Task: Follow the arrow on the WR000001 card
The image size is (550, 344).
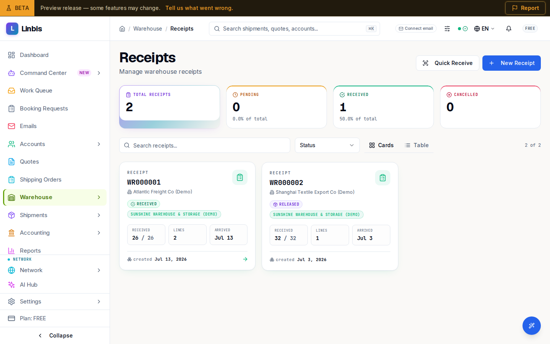Action: click(245, 259)
